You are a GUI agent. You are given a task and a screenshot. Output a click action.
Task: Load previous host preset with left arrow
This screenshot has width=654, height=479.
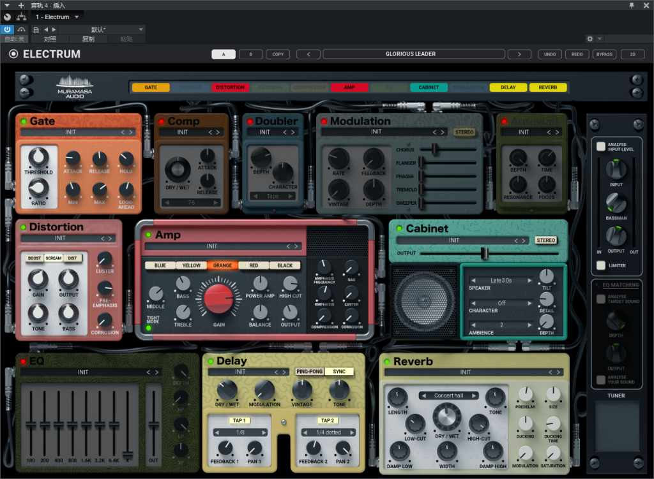pos(46,29)
